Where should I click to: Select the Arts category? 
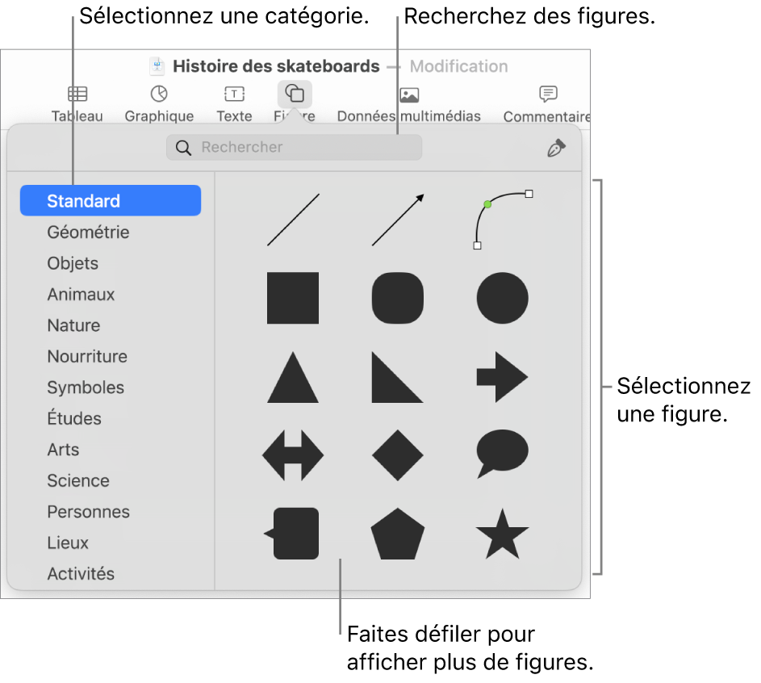pos(63,450)
